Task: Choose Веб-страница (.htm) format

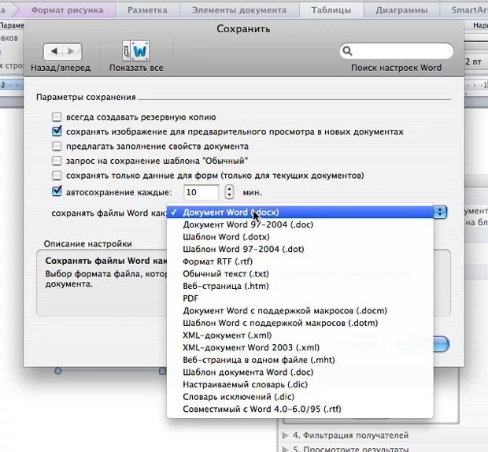Action: coord(301,286)
